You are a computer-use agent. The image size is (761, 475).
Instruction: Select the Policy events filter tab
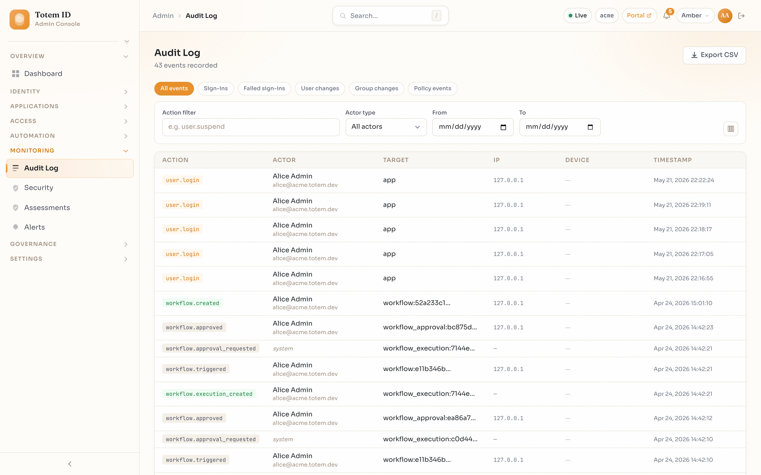pos(432,89)
